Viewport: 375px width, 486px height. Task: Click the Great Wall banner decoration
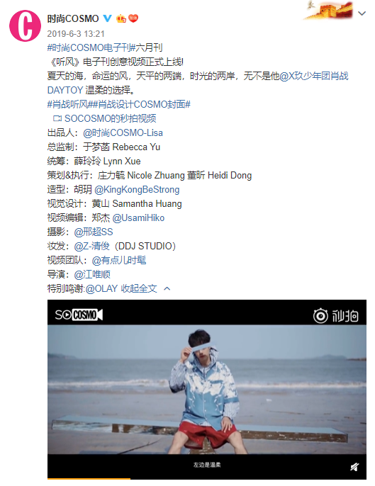(328, 10)
